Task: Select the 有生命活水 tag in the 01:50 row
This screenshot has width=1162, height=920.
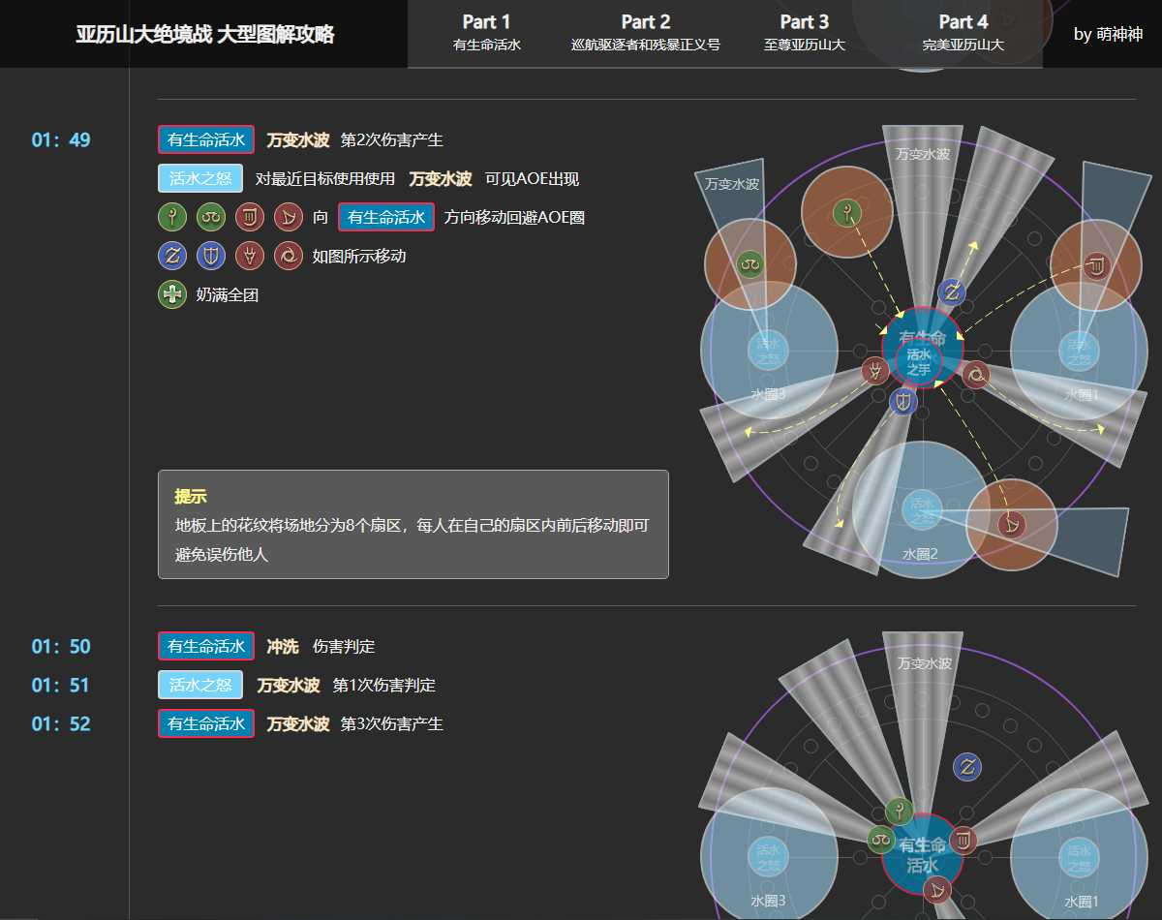Action: (206, 646)
